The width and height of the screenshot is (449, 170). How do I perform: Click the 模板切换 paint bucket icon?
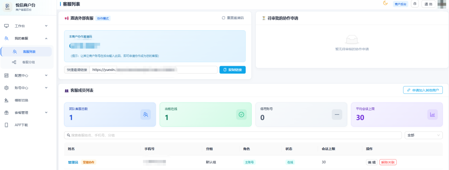(7, 100)
